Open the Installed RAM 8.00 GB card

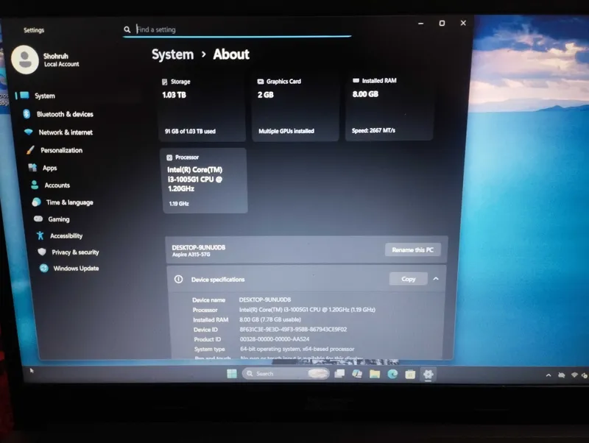pyautogui.click(x=389, y=106)
